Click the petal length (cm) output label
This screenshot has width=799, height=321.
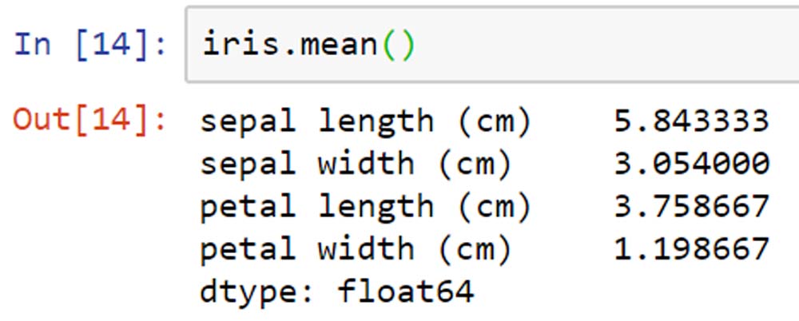coord(365,208)
